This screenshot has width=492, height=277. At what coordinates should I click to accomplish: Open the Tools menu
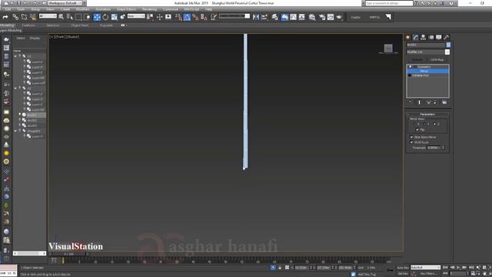21,9
